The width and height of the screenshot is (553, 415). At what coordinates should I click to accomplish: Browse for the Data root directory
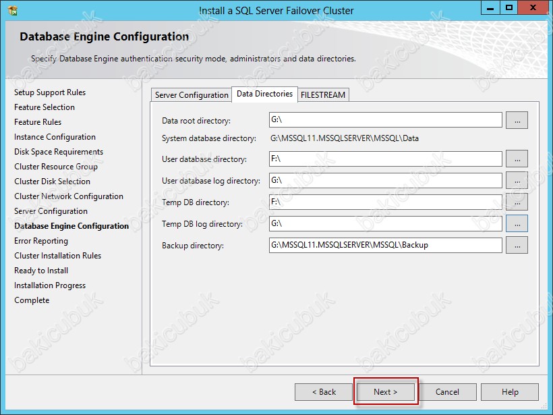pos(517,120)
